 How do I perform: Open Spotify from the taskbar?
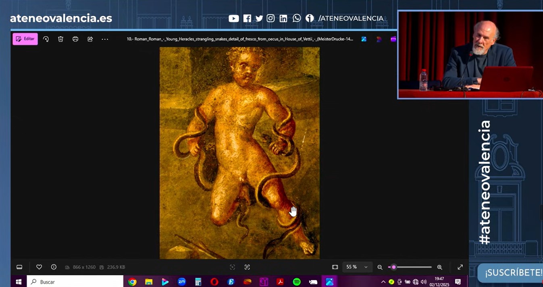pos(297,281)
